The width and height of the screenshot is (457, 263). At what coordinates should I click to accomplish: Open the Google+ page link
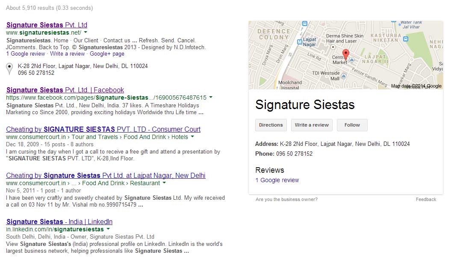pyautogui.click(x=107, y=54)
